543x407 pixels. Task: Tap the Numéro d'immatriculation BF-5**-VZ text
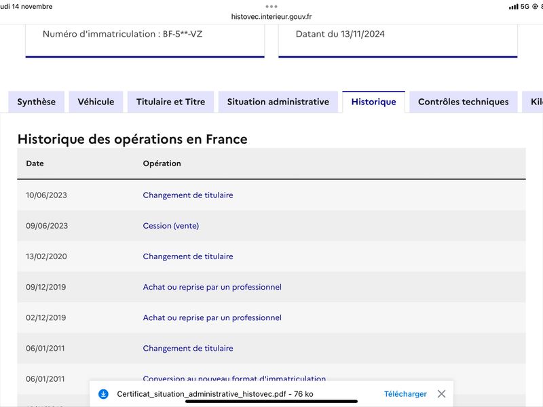click(122, 34)
